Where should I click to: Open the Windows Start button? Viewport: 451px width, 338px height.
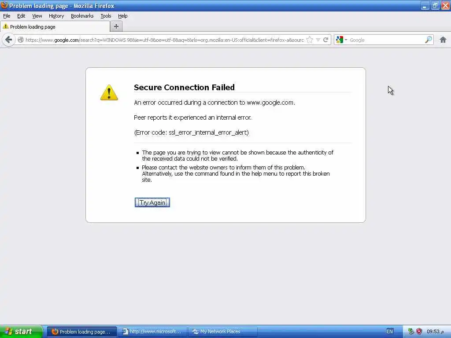coord(21,331)
